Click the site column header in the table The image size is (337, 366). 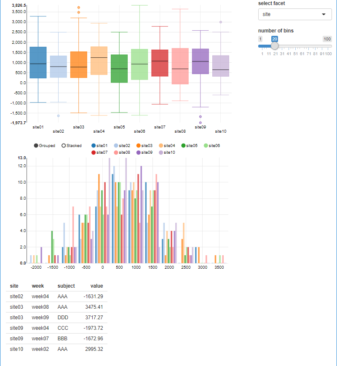pos(14,286)
